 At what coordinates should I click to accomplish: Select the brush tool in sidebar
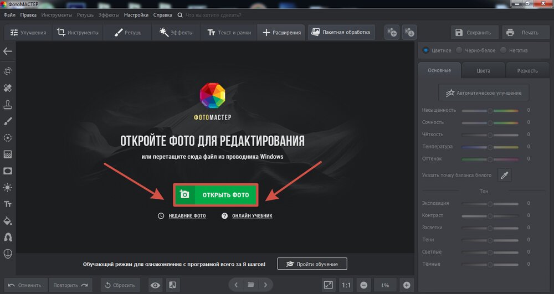[x=7, y=121]
